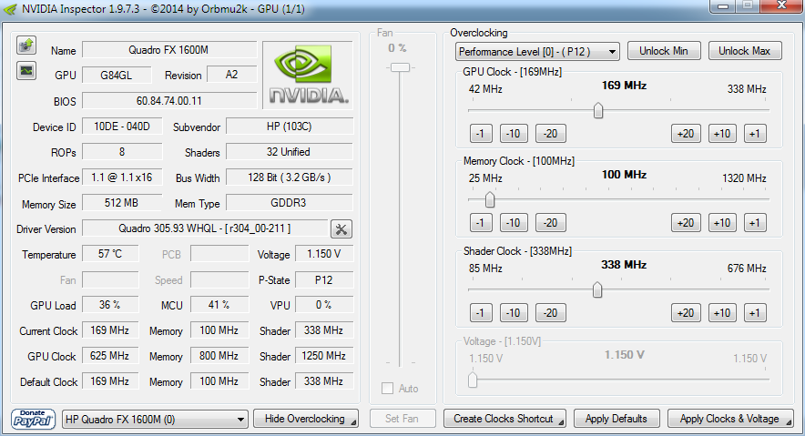Decrease Shader Clock by 10 MHz
This screenshot has width=805, height=436.
pos(514,313)
